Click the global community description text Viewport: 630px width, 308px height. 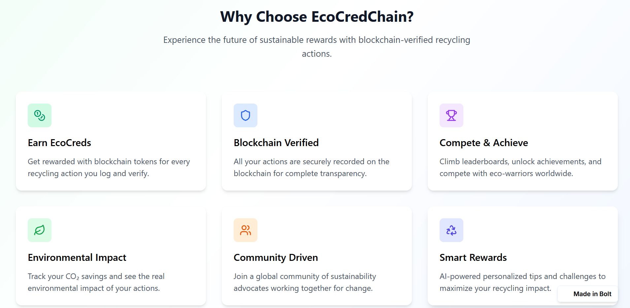pos(305,282)
